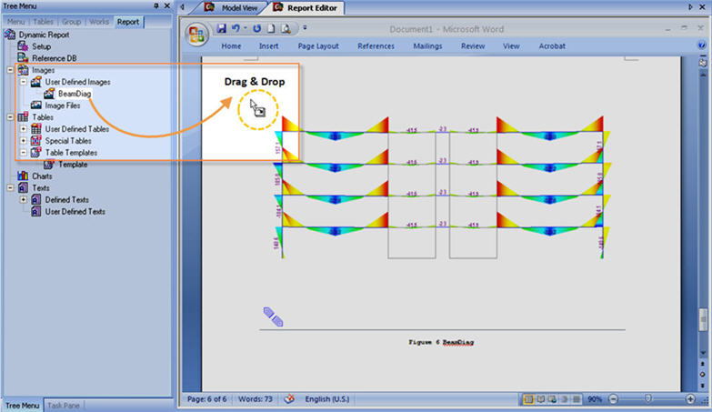Screen dimensions: 712x412
Task: Switch to Print Layout view in status bar
Action: click(x=528, y=399)
